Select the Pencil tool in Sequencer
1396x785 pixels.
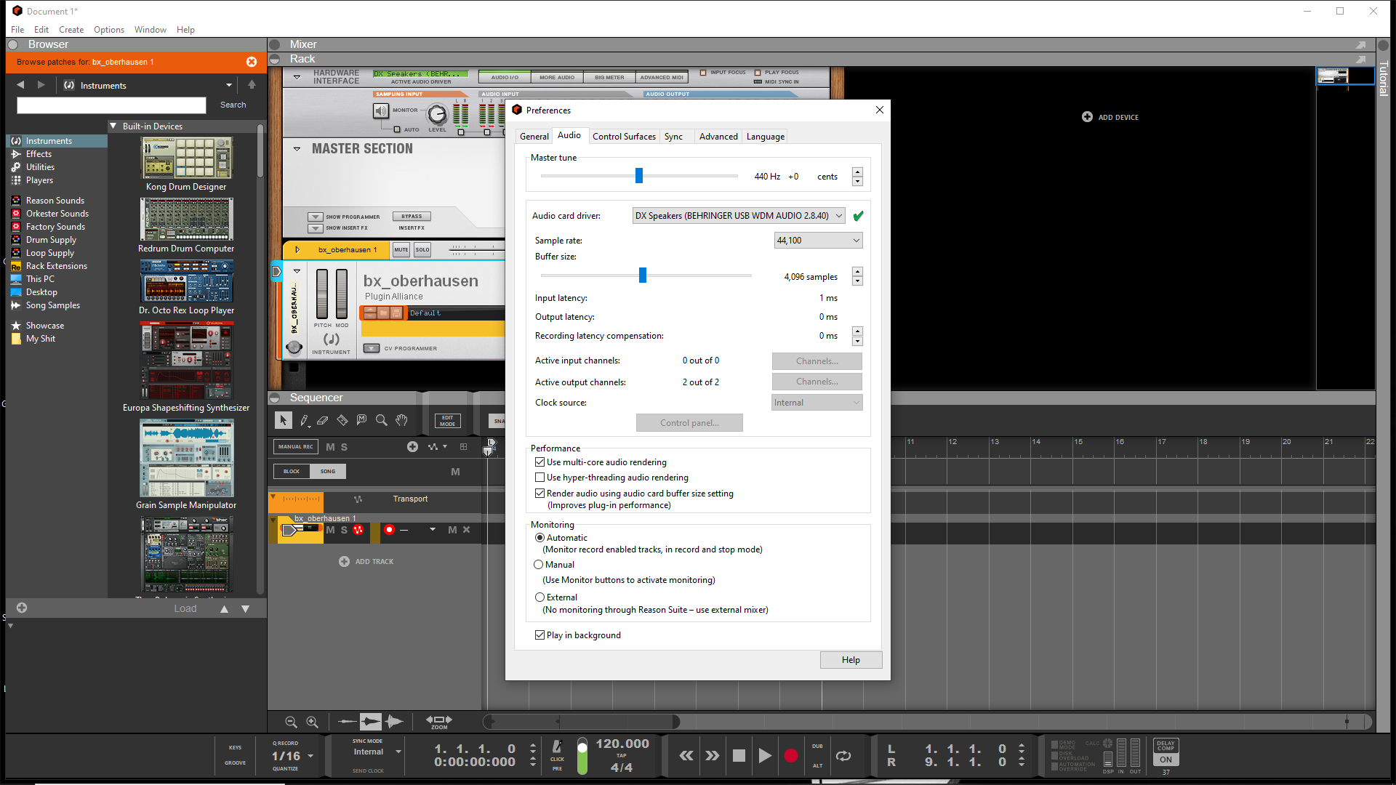pos(304,420)
